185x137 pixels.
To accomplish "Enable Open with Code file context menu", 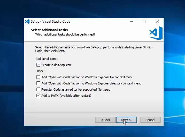I will pos(38,77).
